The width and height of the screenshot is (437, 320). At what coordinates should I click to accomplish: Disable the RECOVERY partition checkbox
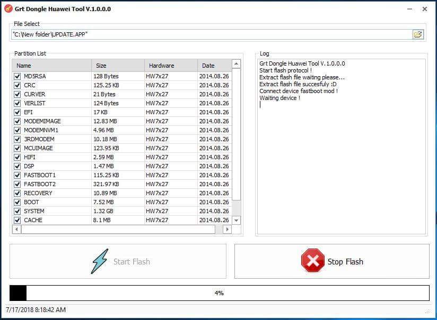click(x=18, y=193)
